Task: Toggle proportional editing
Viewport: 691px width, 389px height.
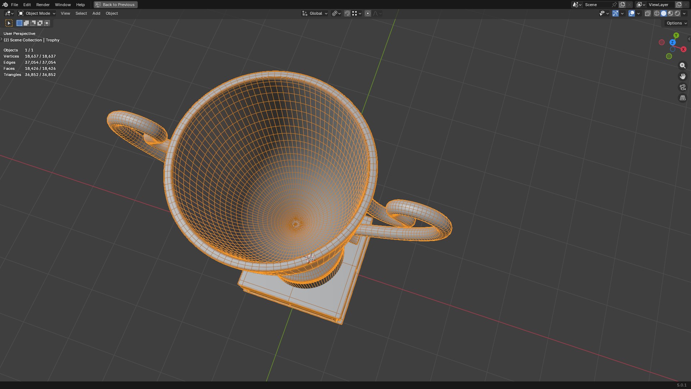Action: 367,13
